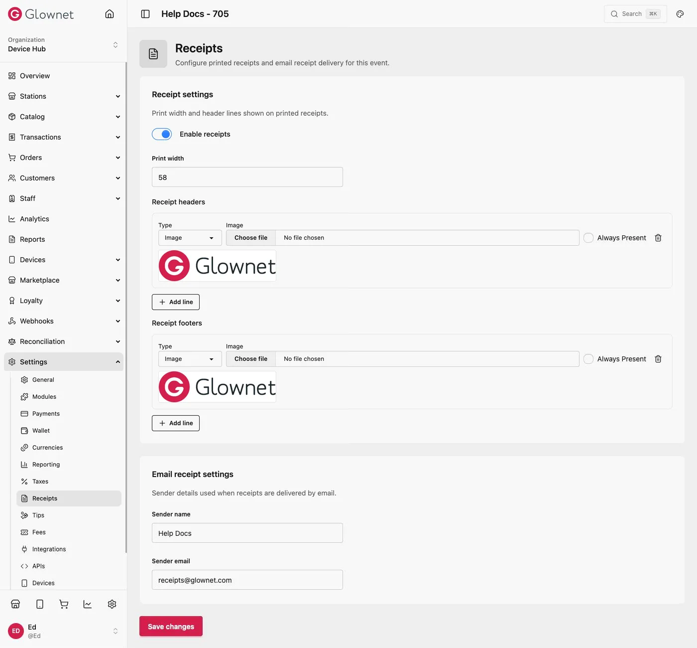Choose file for footer image
The width and height of the screenshot is (697, 648).
(x=251, y=359)
